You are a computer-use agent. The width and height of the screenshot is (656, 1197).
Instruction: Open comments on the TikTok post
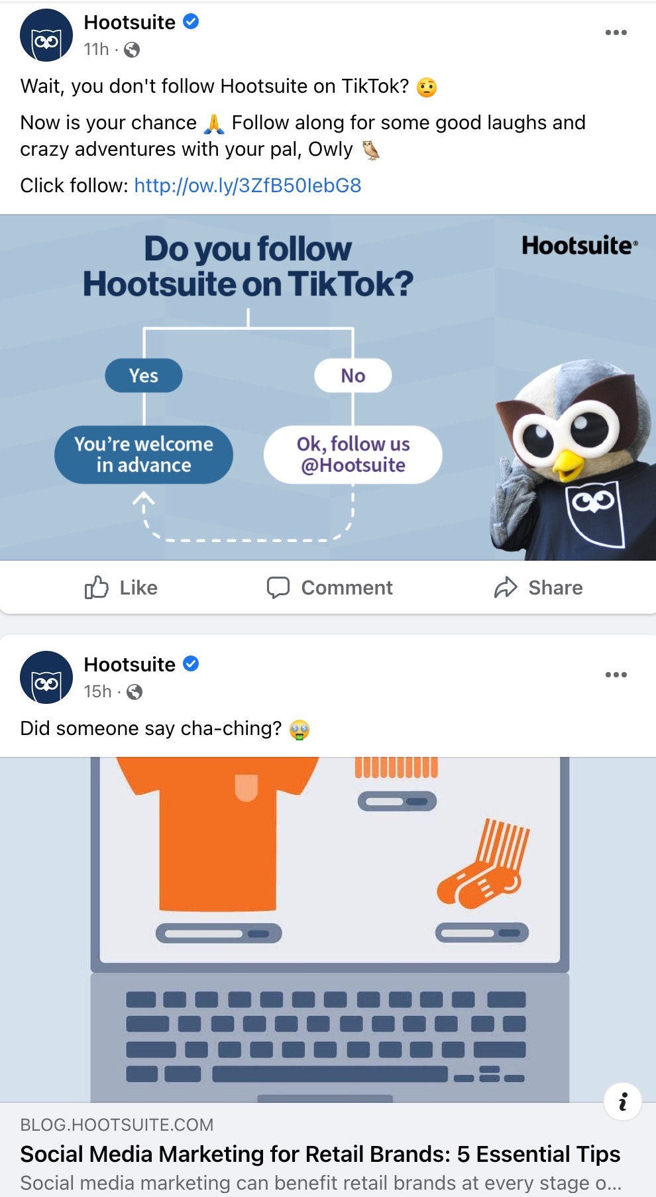[x=329, y=587]
